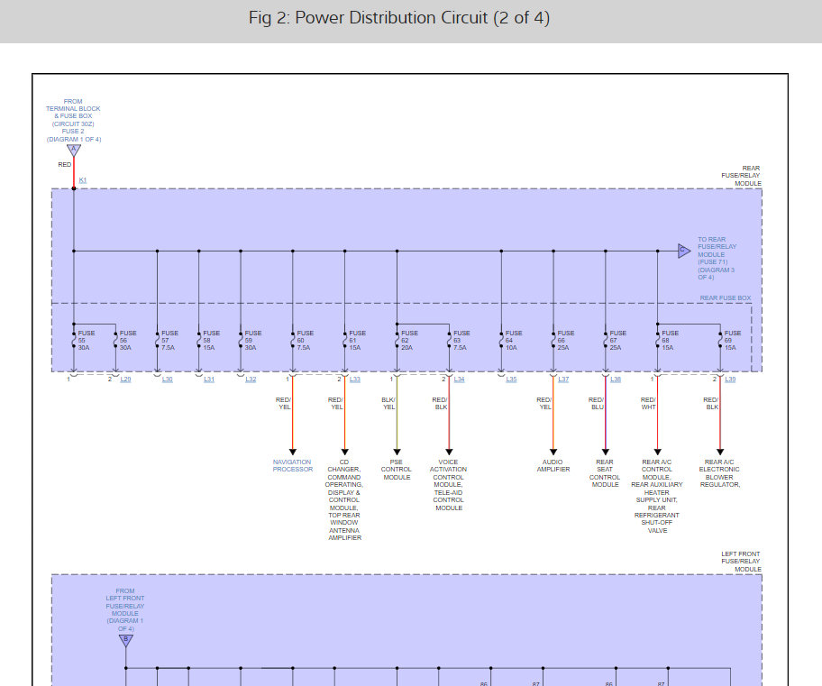Screen dimensions: 822x686
Task: Select the Fuse 61 15A label
Action: 357,341
